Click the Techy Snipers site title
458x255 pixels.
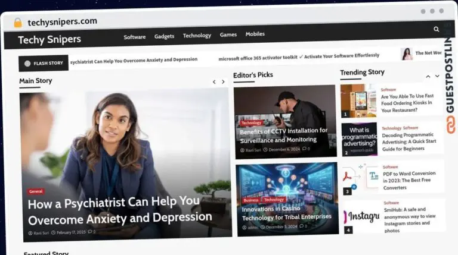[x=49, y=40]
